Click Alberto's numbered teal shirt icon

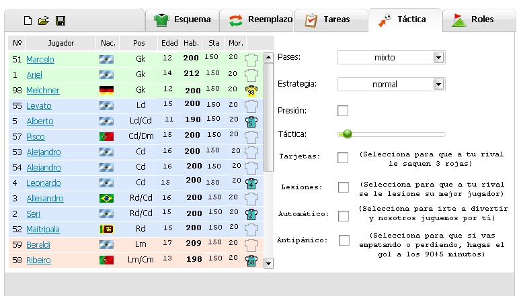click(251, 121)
